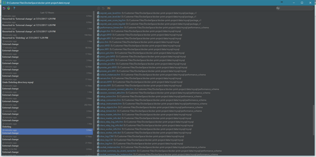The image size is (316, 157).
Task: Select plugin.MYD file entry
Action: click(106, 35)
